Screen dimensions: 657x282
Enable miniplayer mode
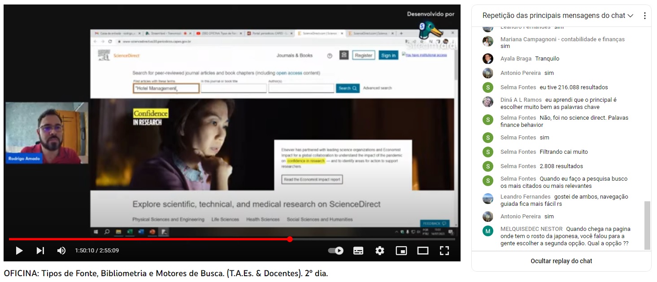click(401, 251)
